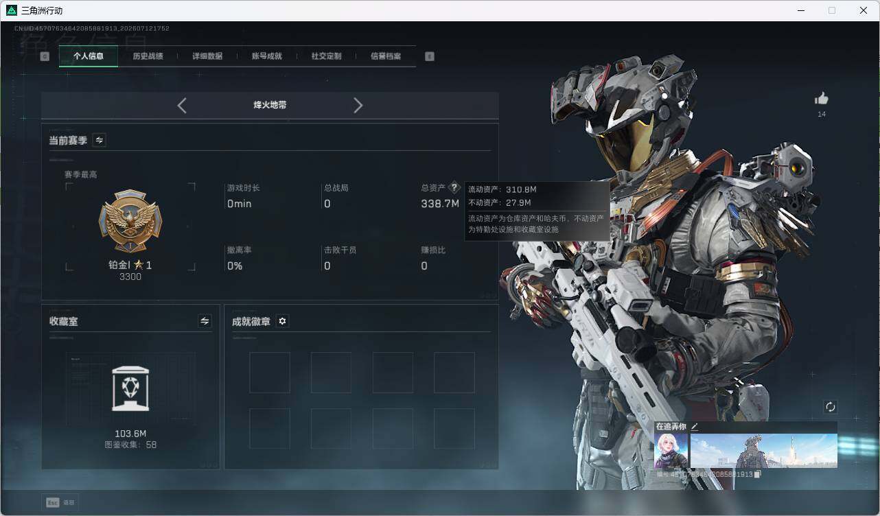
Task: Click the CN UID string at top left
Action: [92, 29]
